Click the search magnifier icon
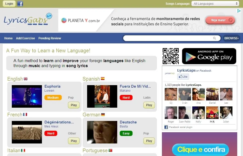Viewport: 243px width, 156px height. (214, 38)
